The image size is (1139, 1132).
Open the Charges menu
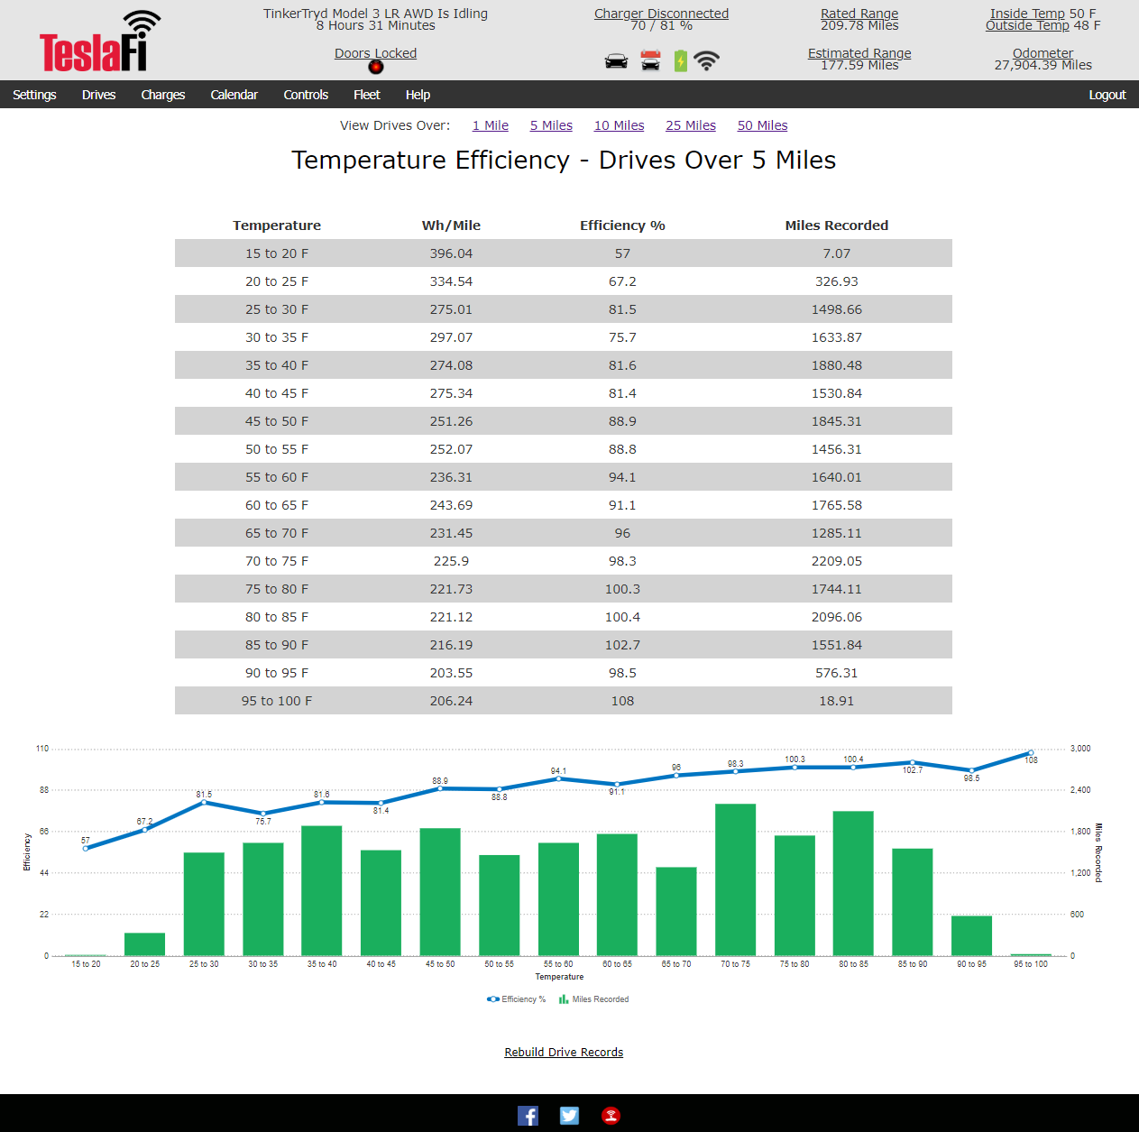tap(163, 95)
